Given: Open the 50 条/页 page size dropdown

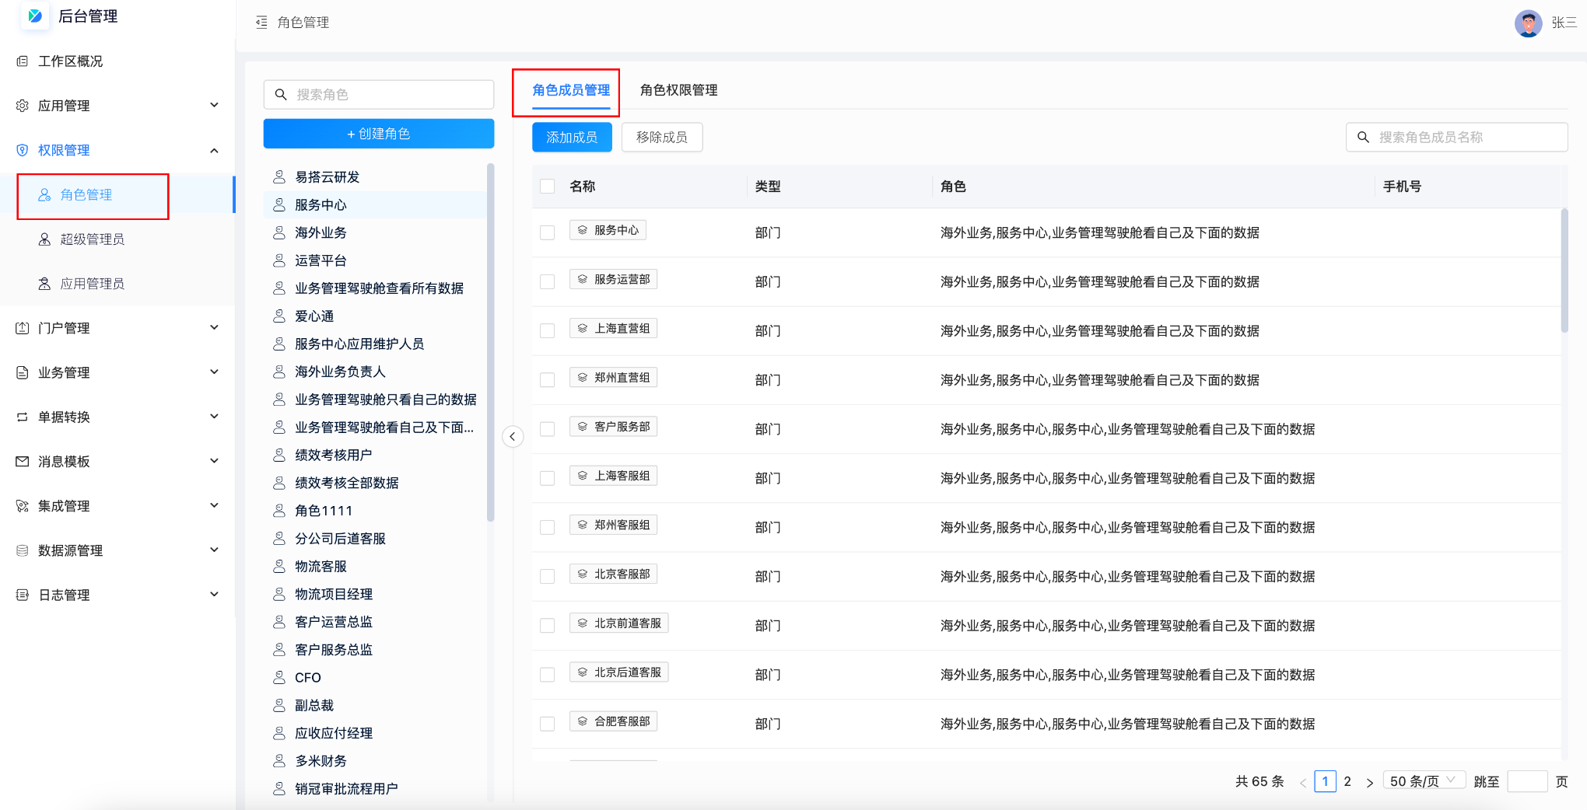Looking at the screenshot, I should 1424,781.
